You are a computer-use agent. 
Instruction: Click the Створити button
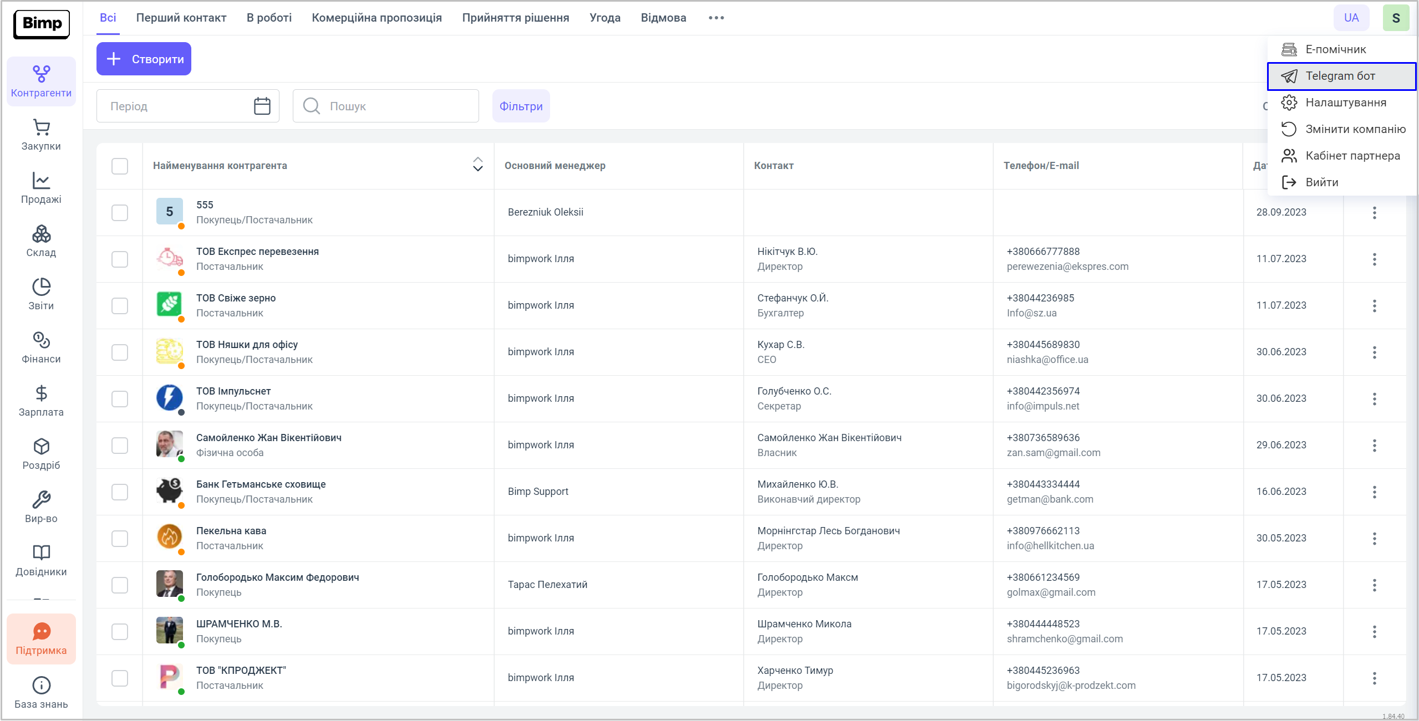click(x=144, y=59)
